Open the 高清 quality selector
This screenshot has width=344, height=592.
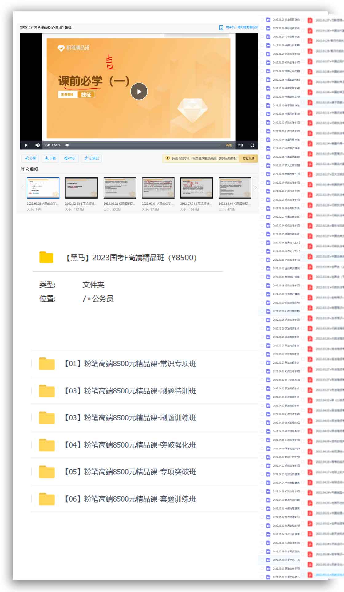point(229,145)
